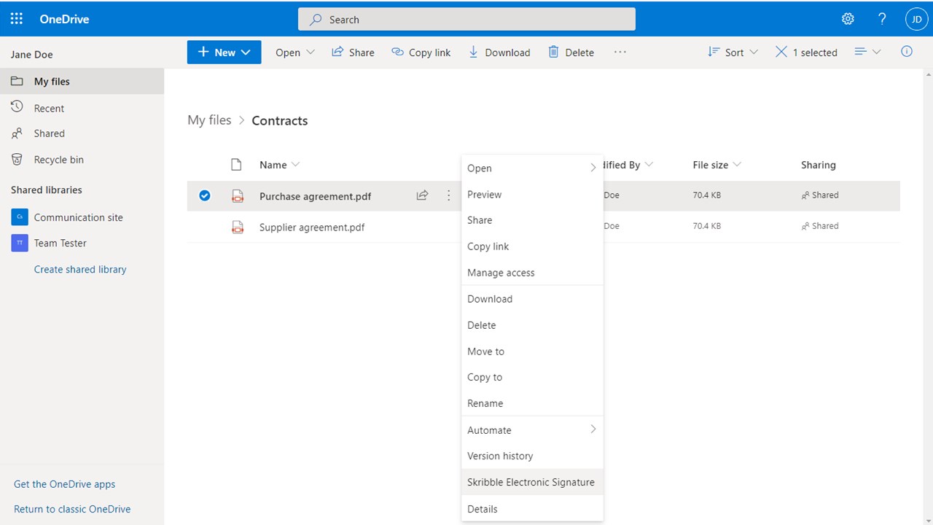Click the Supplier agreement PDF file icon
The width and height of the screenshot is (933, 525).
[x=238, y=227]
